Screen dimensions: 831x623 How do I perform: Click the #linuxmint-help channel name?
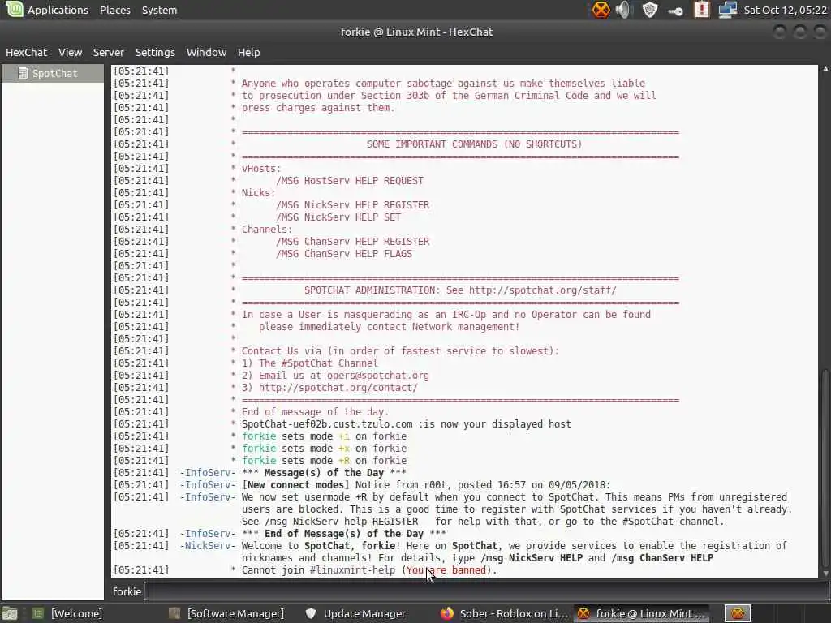pyautogui.click(x=352, y=570)
